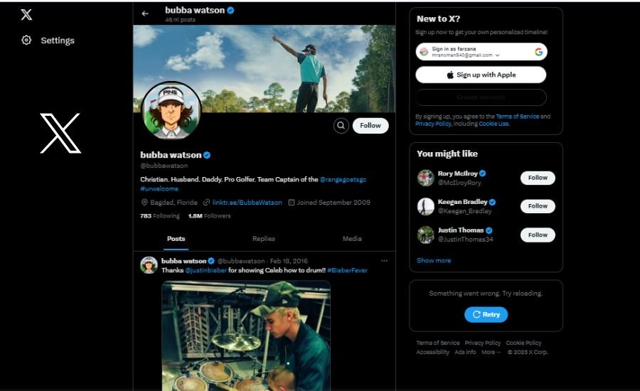This screenshot has width=640, height=391.
Task: Click Keegan Bradley's verified badge
Action: click(x=492, y=202)
